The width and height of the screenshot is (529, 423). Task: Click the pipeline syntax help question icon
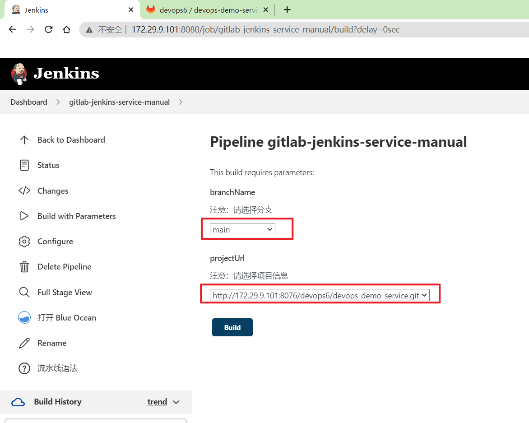pyautogui.click(x=24, y=368)
